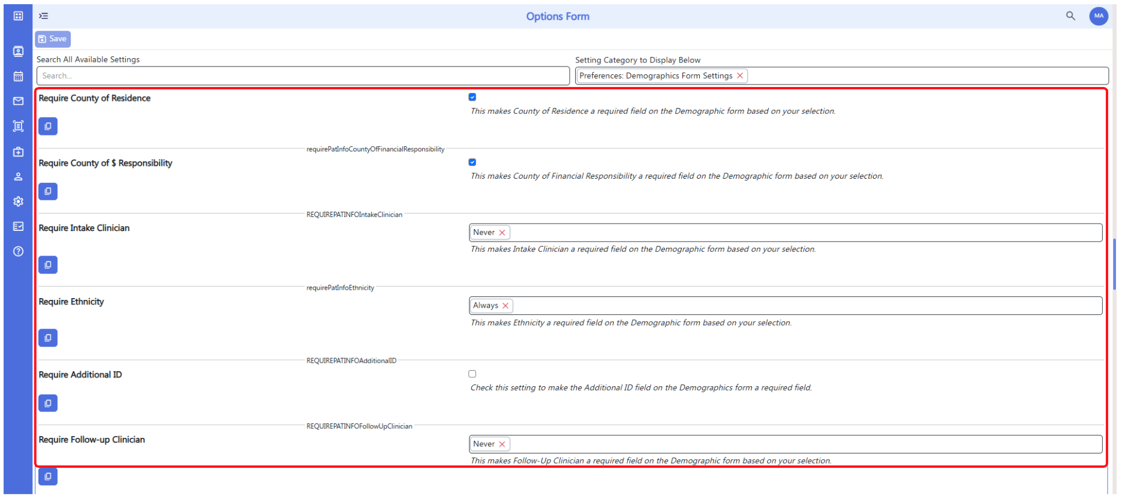Open the document scan sidebar icon

coord(18,126)
